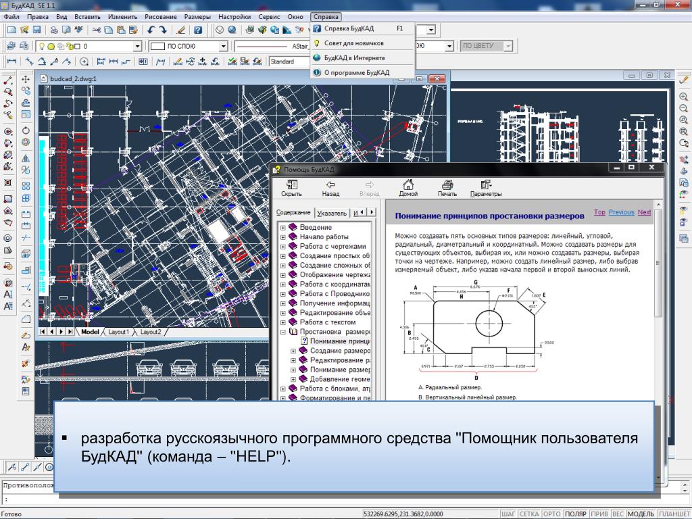692x519 pixels.
Task: Click the Домой button in help window
Action: 408,189
